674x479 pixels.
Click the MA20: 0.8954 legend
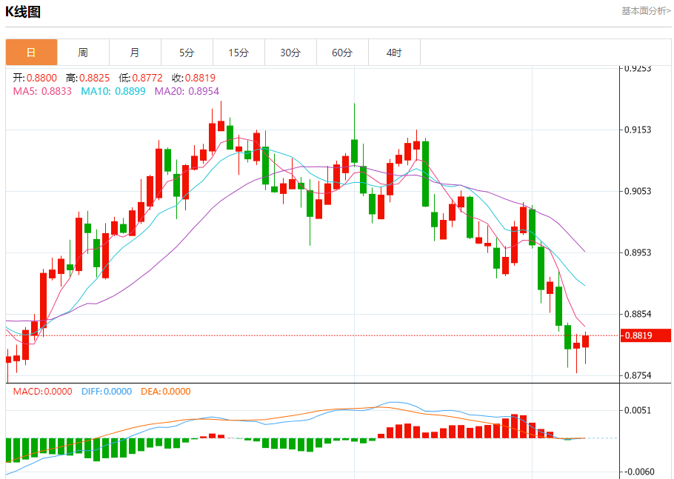point(187,91)
